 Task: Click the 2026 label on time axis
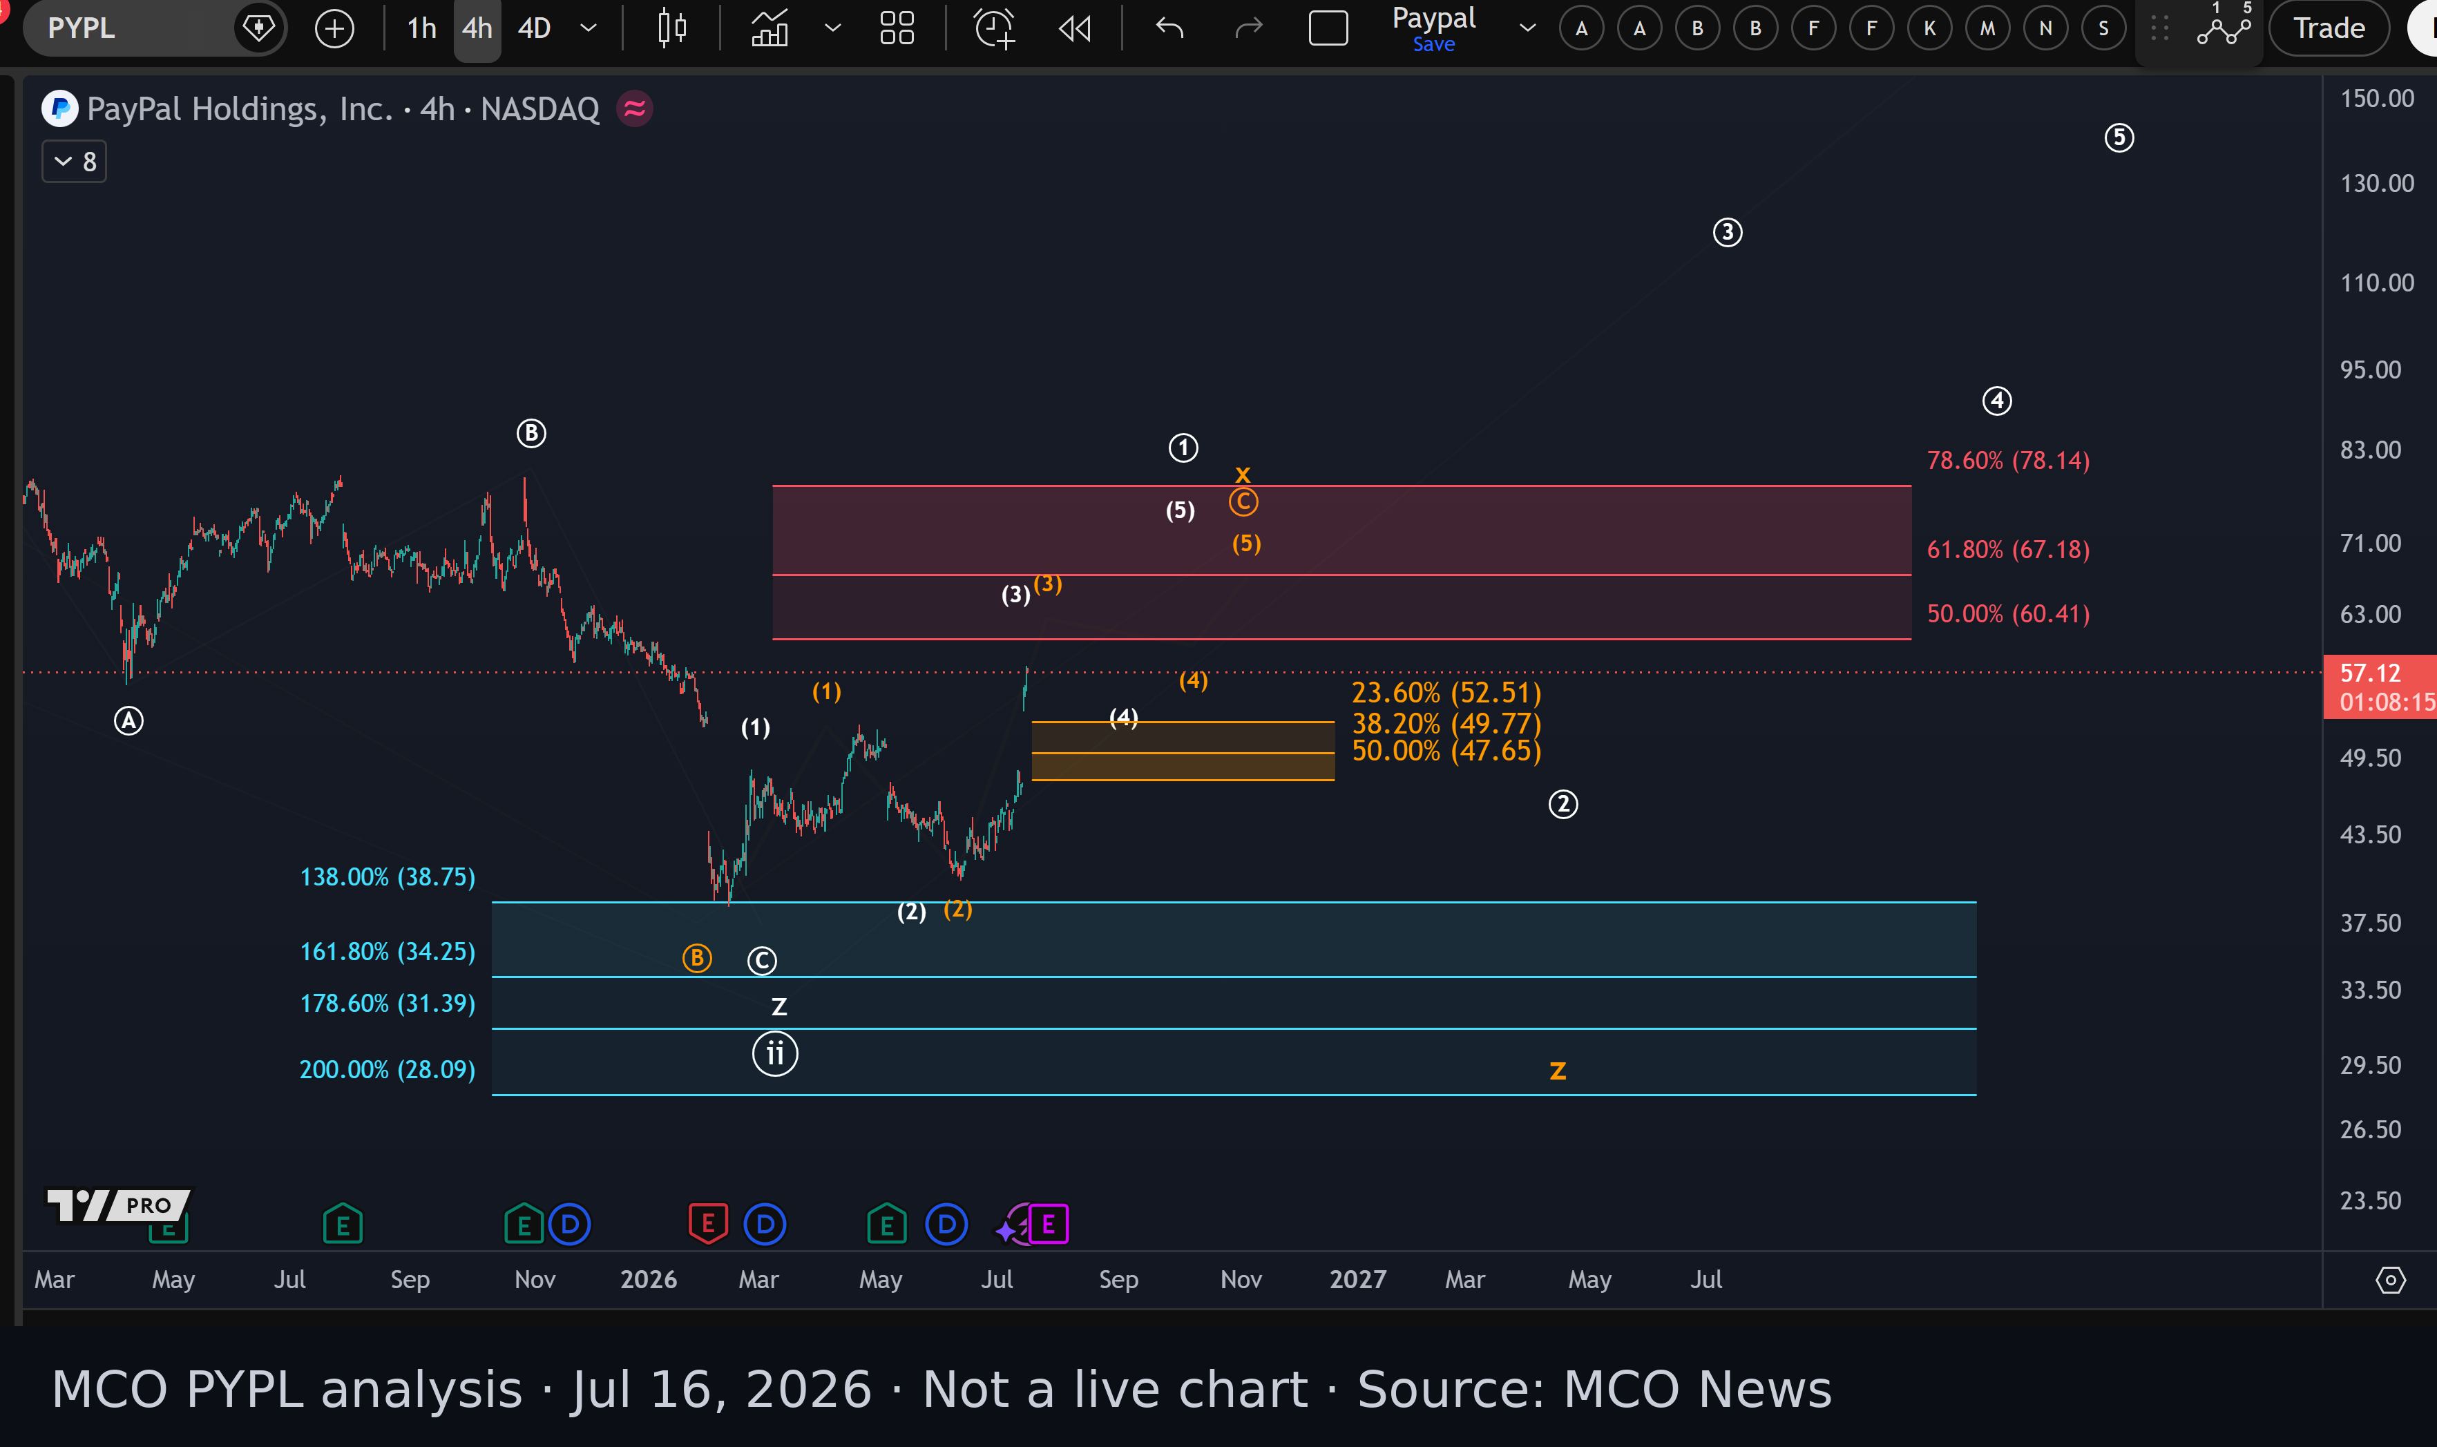click(x=649, y=1279)
